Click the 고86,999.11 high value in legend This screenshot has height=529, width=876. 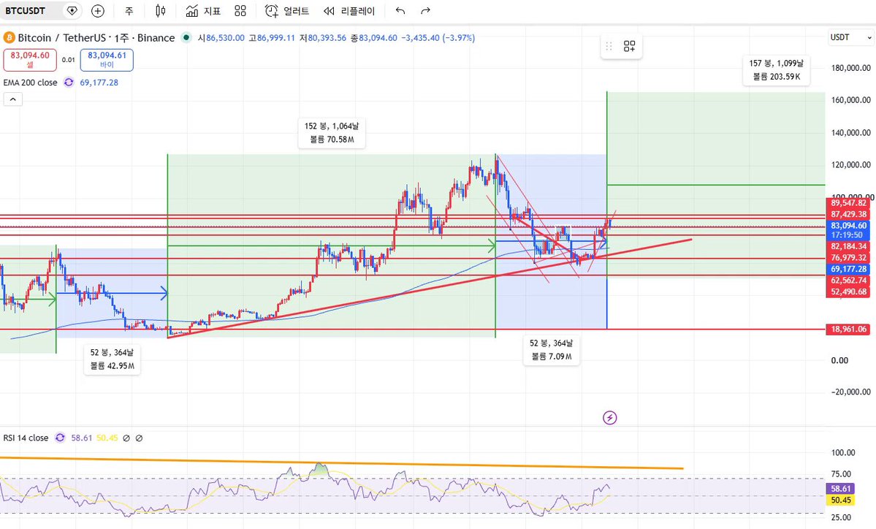(x=272, y=38)
